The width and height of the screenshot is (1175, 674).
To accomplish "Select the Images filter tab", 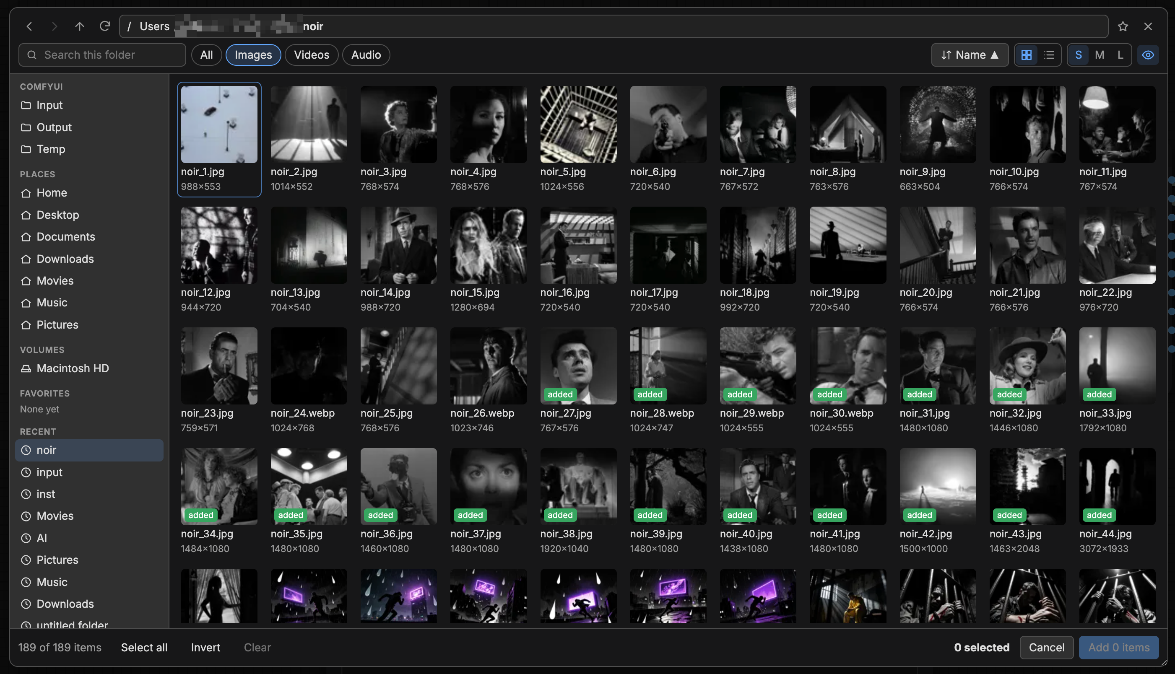I will [x=253, y=55].
